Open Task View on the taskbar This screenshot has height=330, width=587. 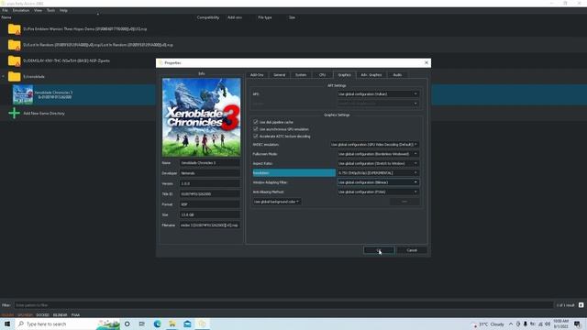coord(142,324)
